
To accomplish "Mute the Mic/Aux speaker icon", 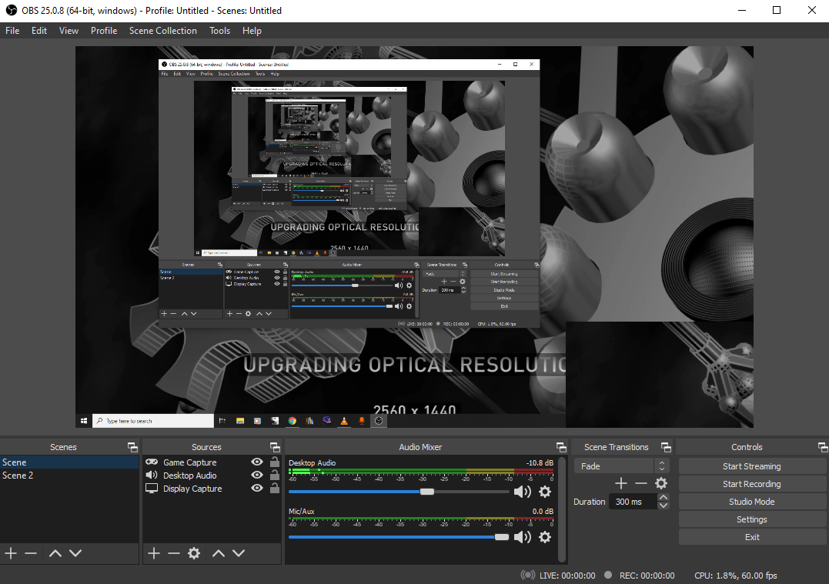I will tap(523, 537).
